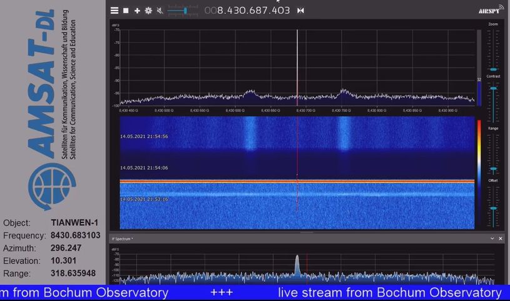Close the IF Spectrum panel
The image size is (510, 301).
(x=501, y=239)
